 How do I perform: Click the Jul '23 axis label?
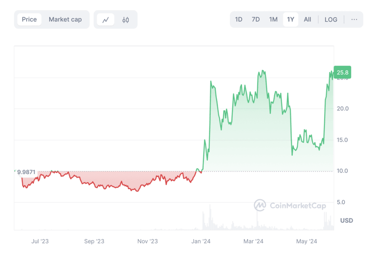(41, 242)
